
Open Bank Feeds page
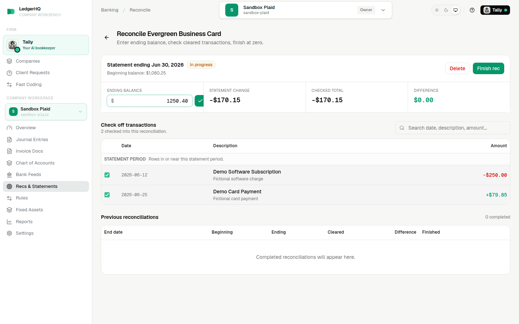coord(46,175)
